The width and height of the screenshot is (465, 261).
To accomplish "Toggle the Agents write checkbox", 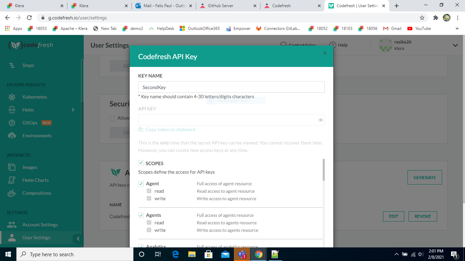I will [x=149, y=230].
